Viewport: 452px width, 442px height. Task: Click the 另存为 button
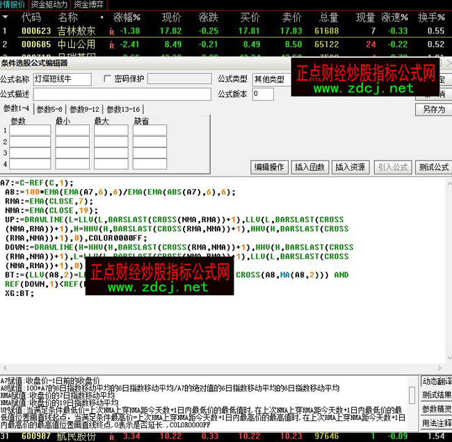click(433, 109)
